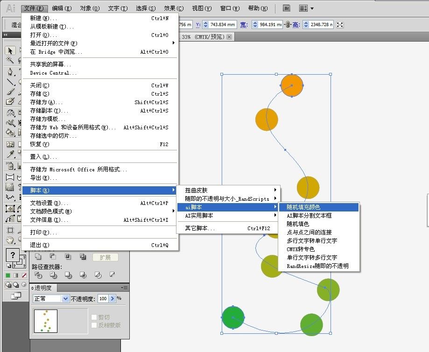Open the 效果 menu
The image size is (429, 352).
(x=174, y=8)
